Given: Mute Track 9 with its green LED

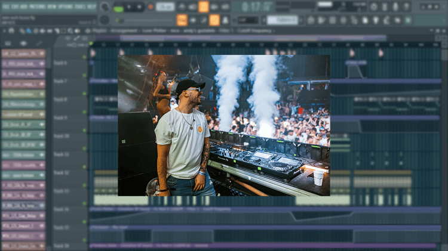Looking at the screenshot, I should [84, 130].
